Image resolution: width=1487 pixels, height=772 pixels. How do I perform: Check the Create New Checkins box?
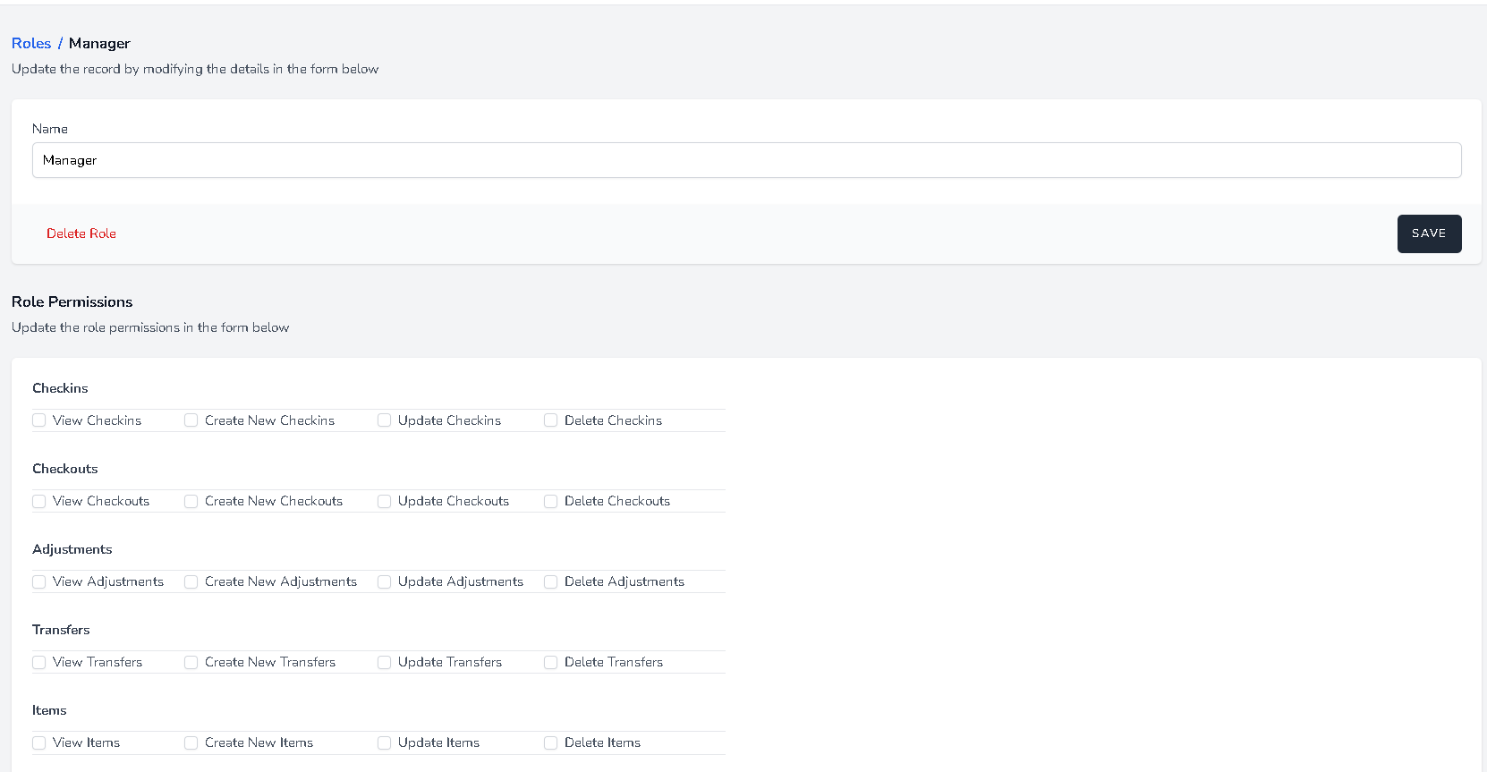coord(191,420)
